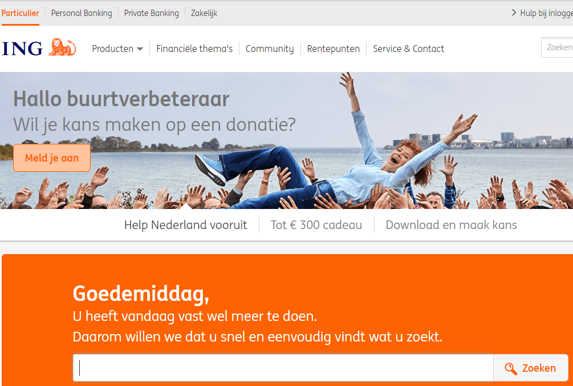The image size is (573, 386).
Task: Click the ING lion logo
Action: (62, 47)
